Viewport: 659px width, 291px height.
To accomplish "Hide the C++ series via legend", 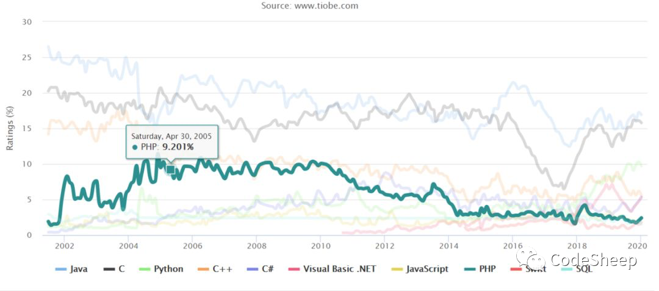I will pyautogui.click(x=215, y=269).
